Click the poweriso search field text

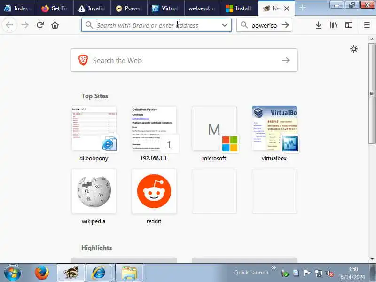click(264, 25)
